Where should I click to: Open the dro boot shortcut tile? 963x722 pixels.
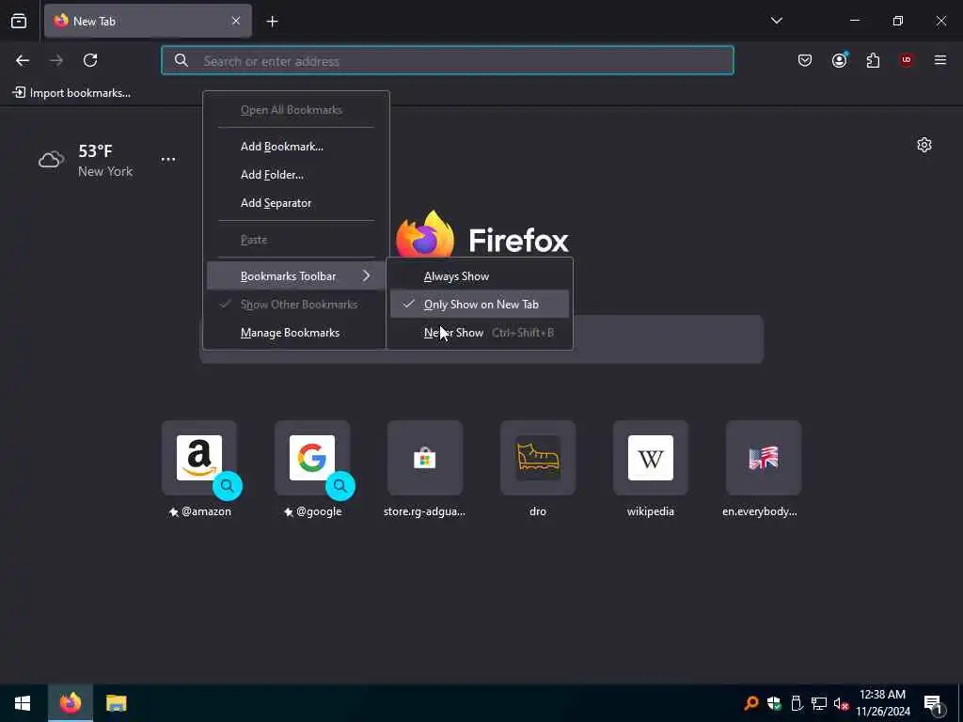click(x=538, y=458)
